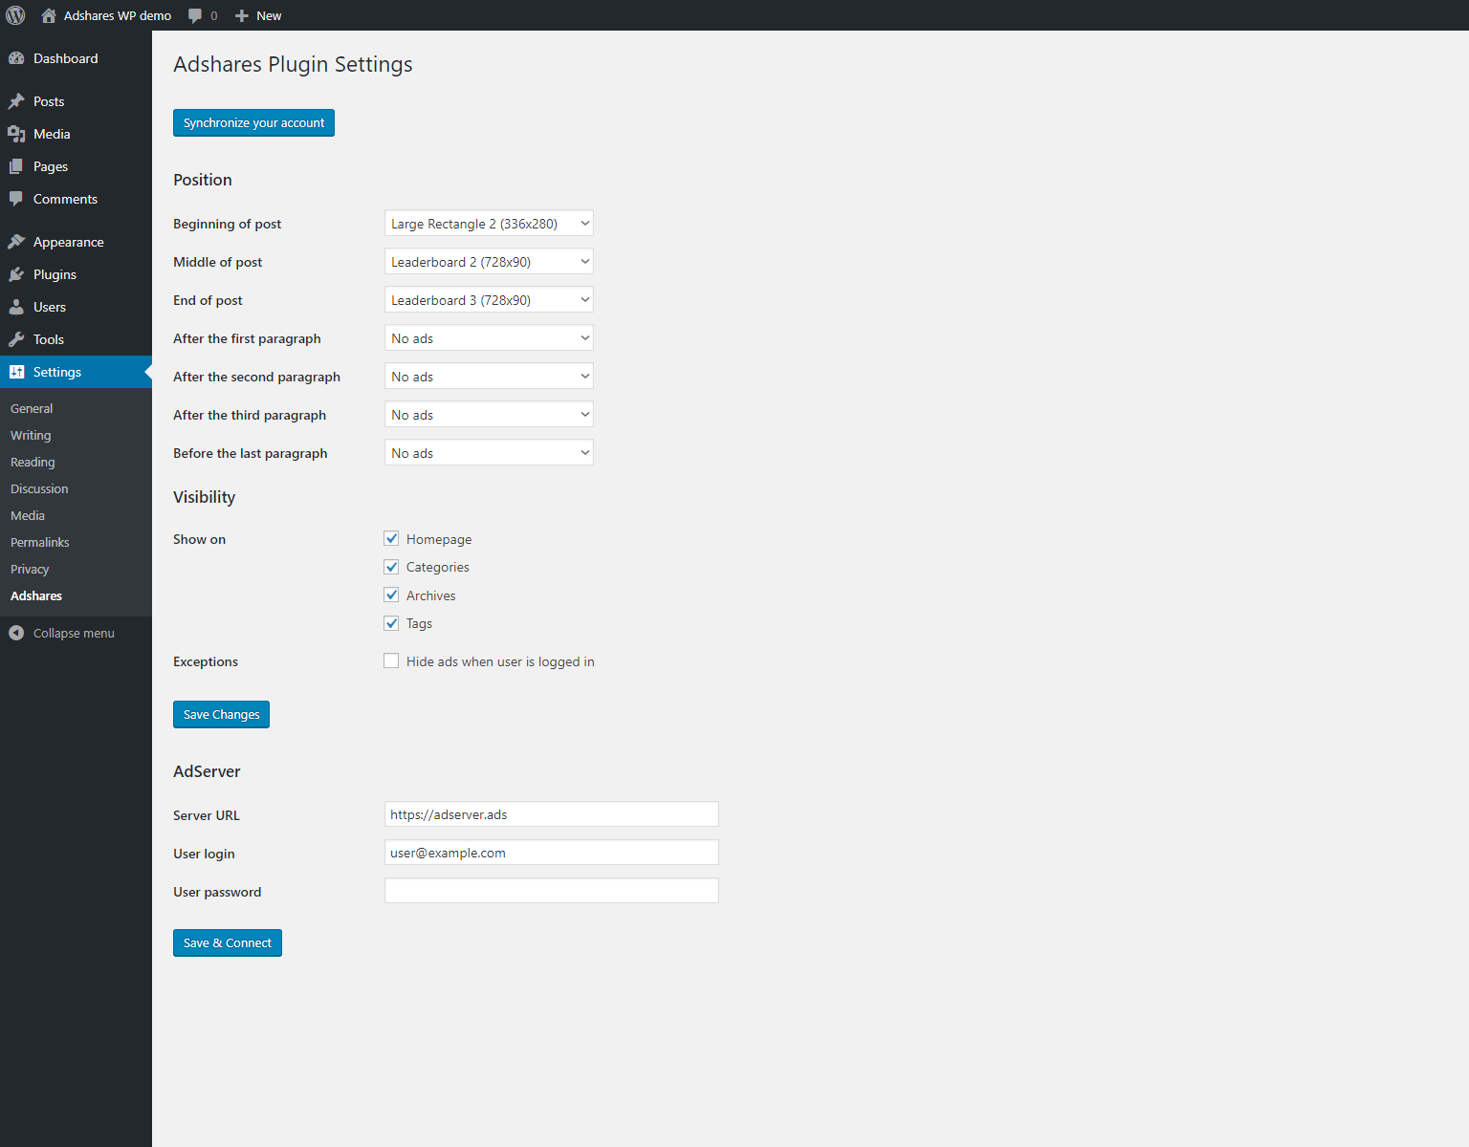Open the Middle of post dropdown
This screenshot has height=1147, width=1469.
[489, 261]
